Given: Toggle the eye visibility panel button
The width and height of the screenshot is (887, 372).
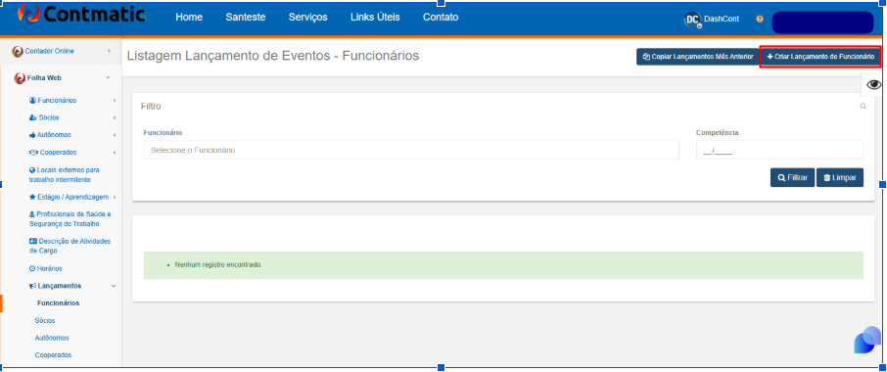Looking at the screenshot, I should (873, 85).
